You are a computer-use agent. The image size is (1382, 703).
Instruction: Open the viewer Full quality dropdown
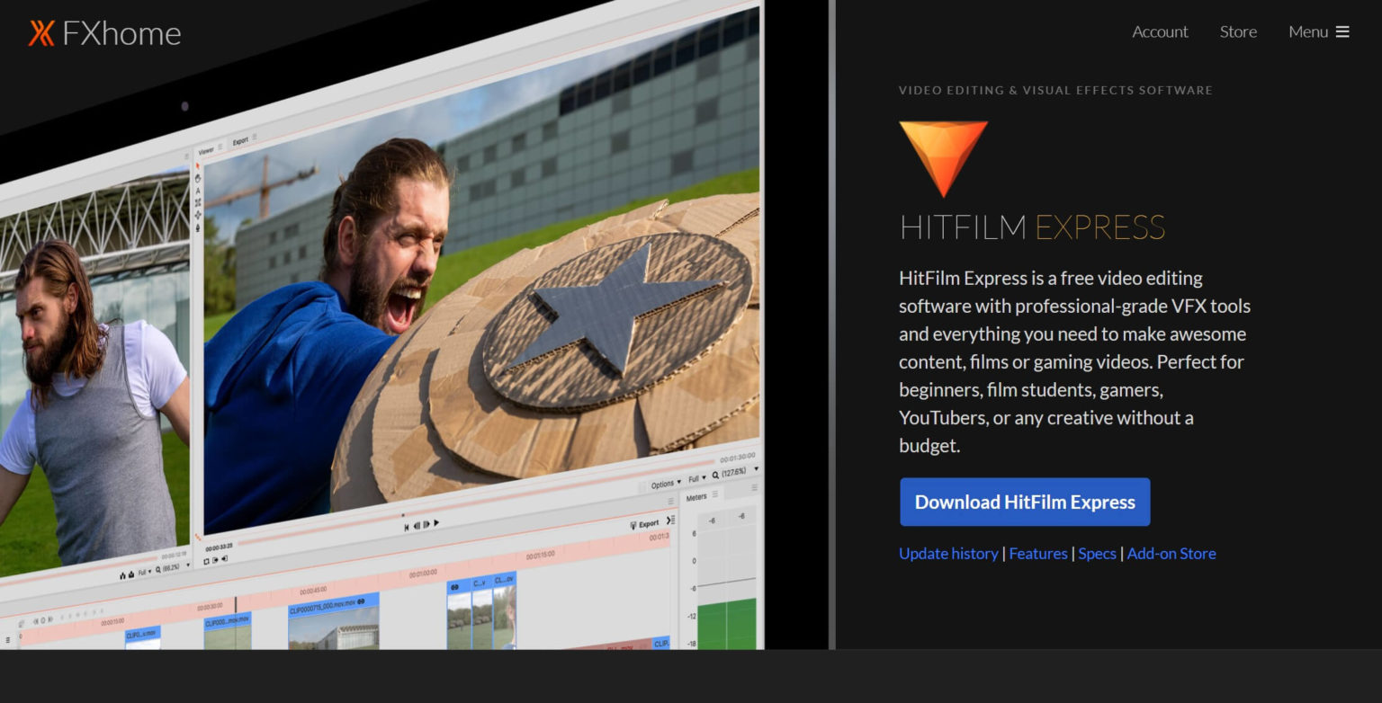pyautogui.click(x=697, y=478)
